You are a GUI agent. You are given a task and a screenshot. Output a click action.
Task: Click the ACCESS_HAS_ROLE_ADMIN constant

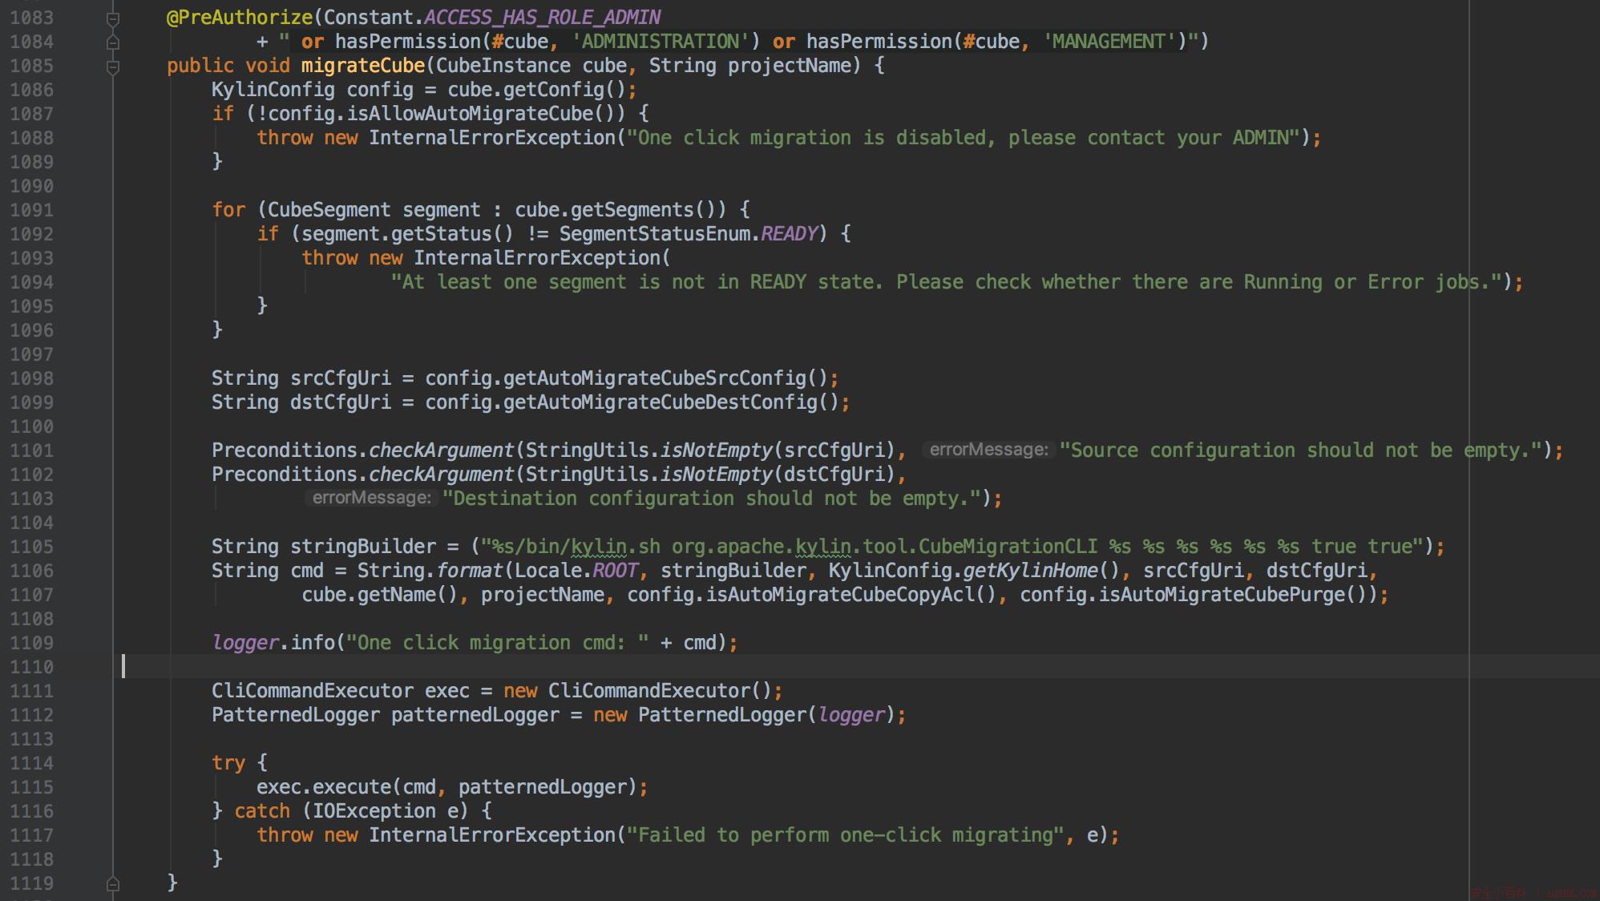coord(543,18)
